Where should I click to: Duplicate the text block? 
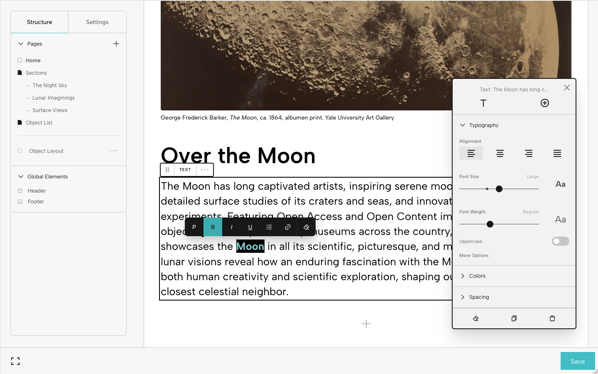(514, 318)
